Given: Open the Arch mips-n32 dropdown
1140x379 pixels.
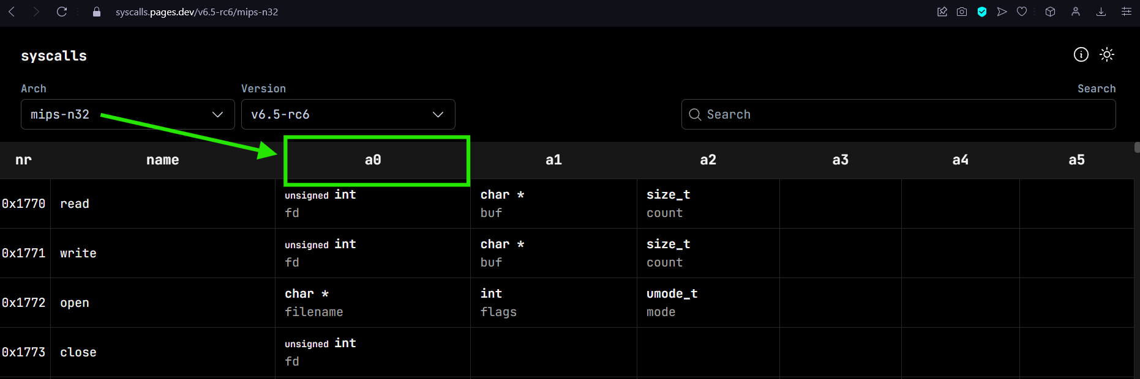Looking at the screenshot, I should (127, 114).
